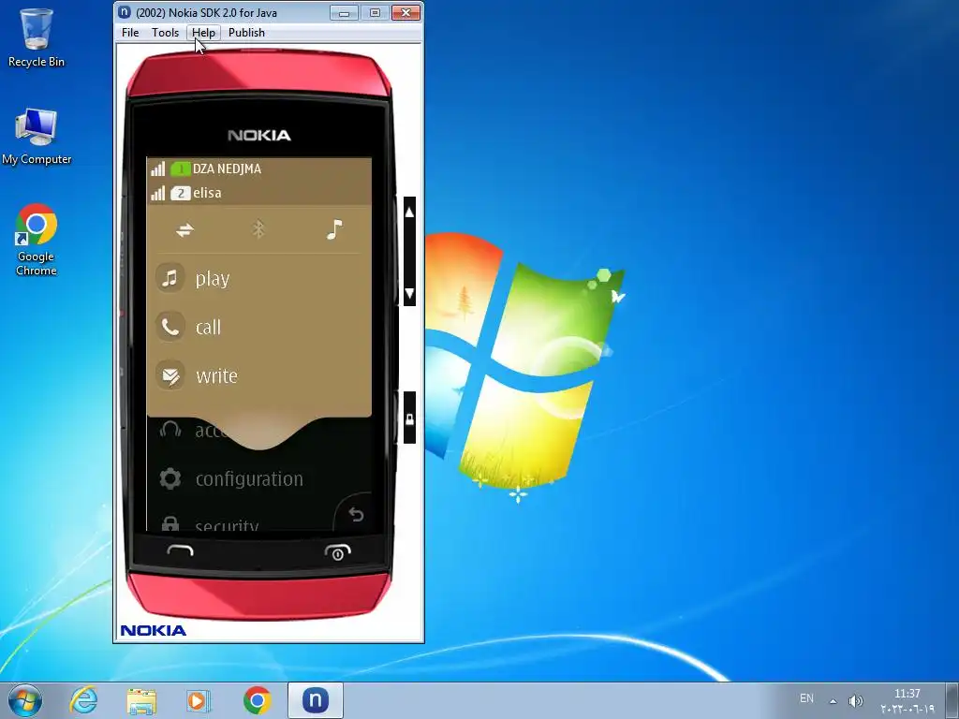Select the Recycle Bin desktop icon
The image size is (959, 719).
click(37, 37)
